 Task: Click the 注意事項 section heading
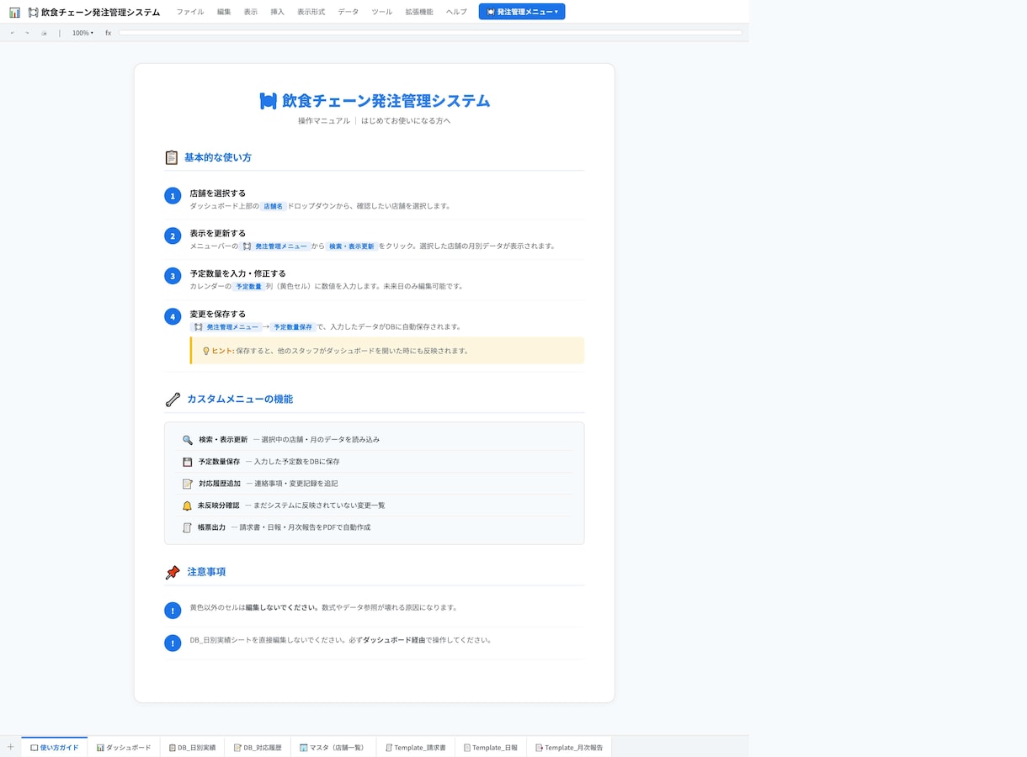coord(206,572)
